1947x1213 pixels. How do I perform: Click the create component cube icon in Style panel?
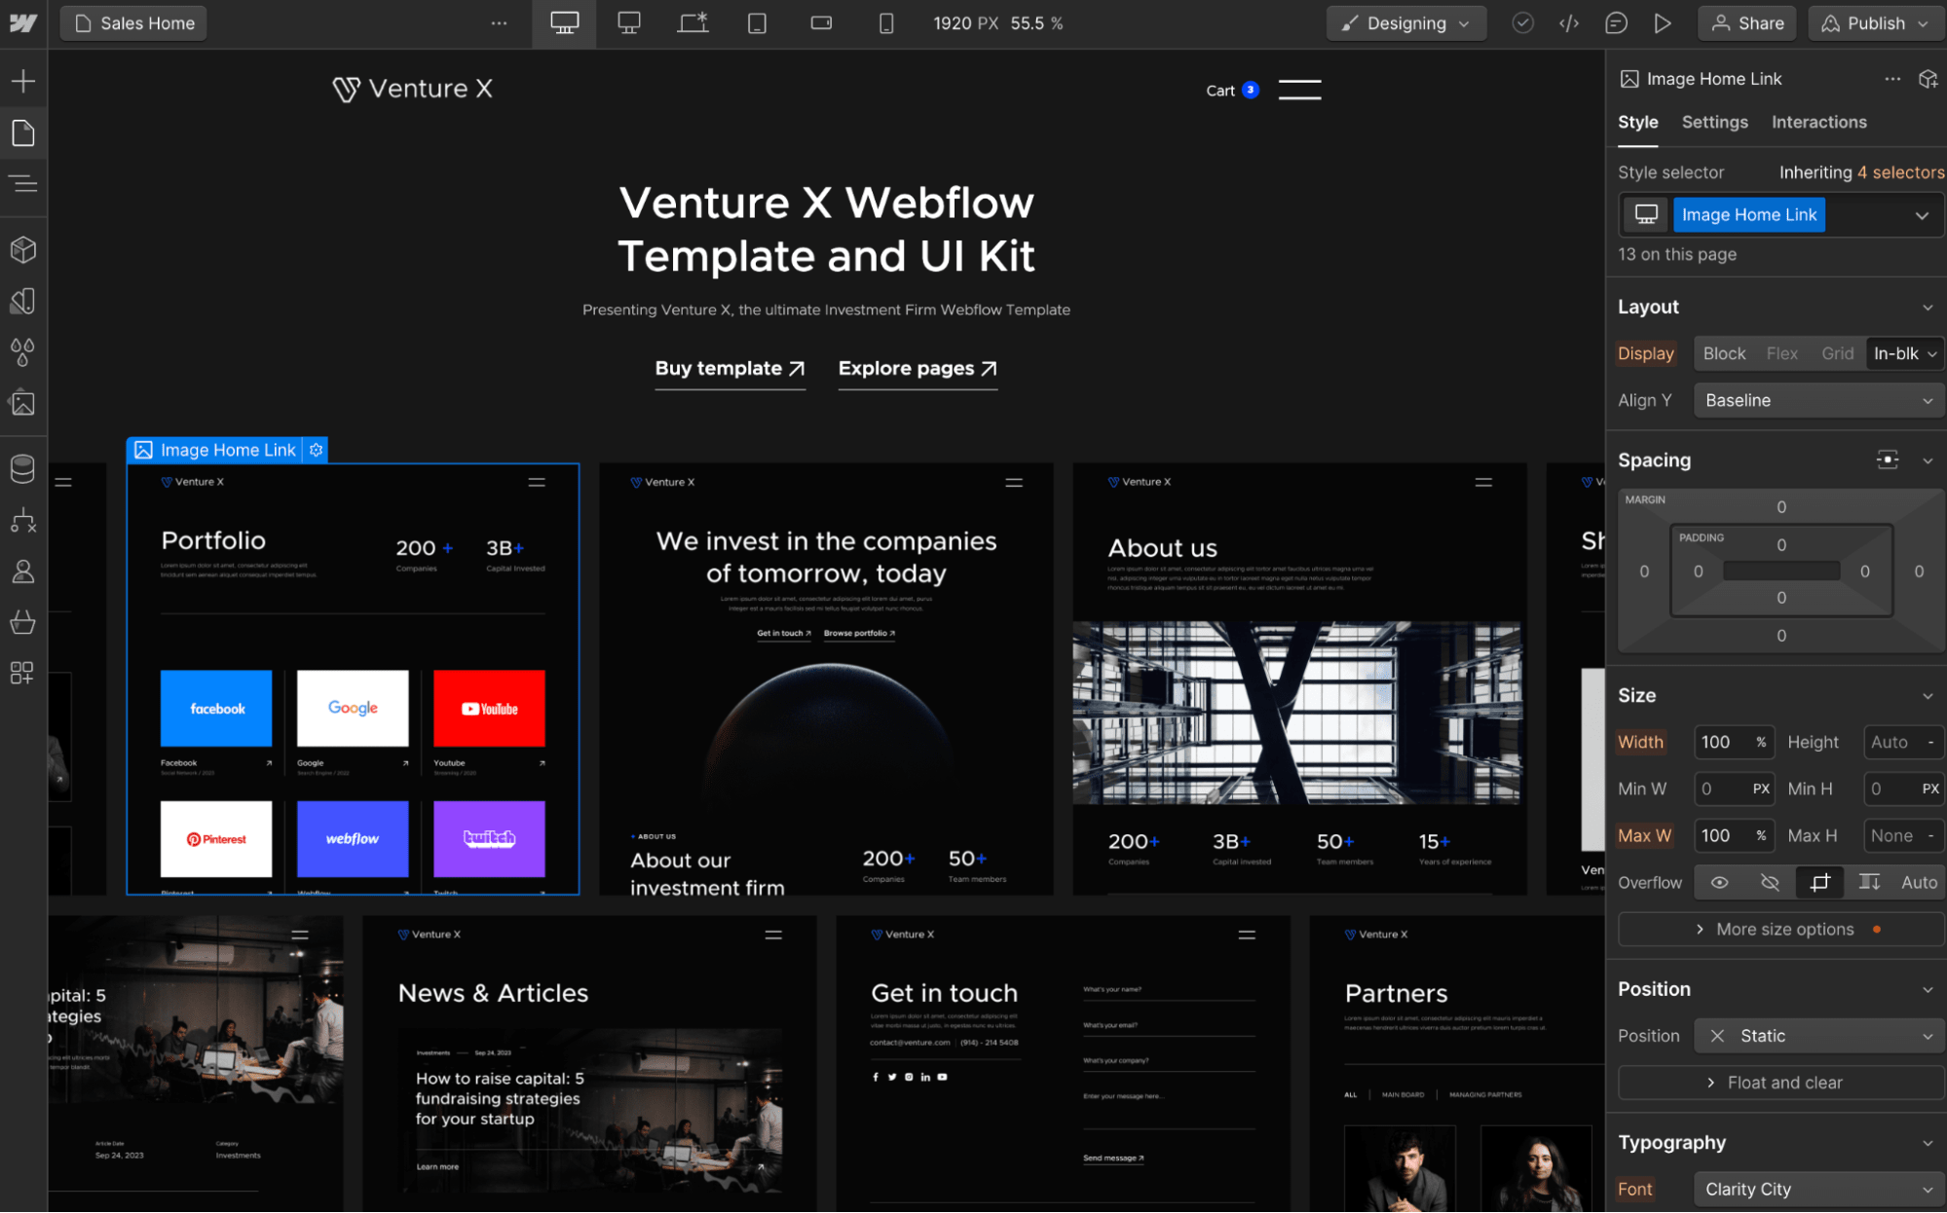pyautogui.click(x=1928, y=79)
